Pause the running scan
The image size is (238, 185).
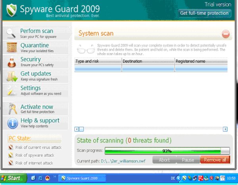click(x=188, y=160)
